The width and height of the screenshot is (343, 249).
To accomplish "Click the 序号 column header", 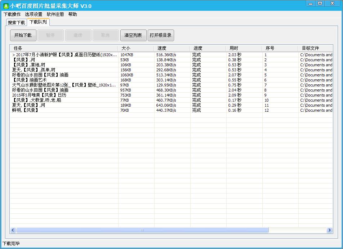I will click(x=280, y=48).
